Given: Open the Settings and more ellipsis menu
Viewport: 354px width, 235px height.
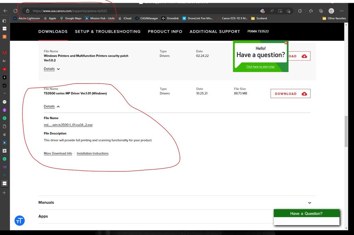Looking at the screenshot, I should pyautogui.click(x=342, y=11).
